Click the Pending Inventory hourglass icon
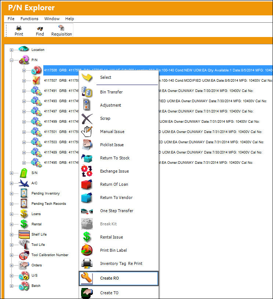 pyautogui.click(x=24, y=193)
